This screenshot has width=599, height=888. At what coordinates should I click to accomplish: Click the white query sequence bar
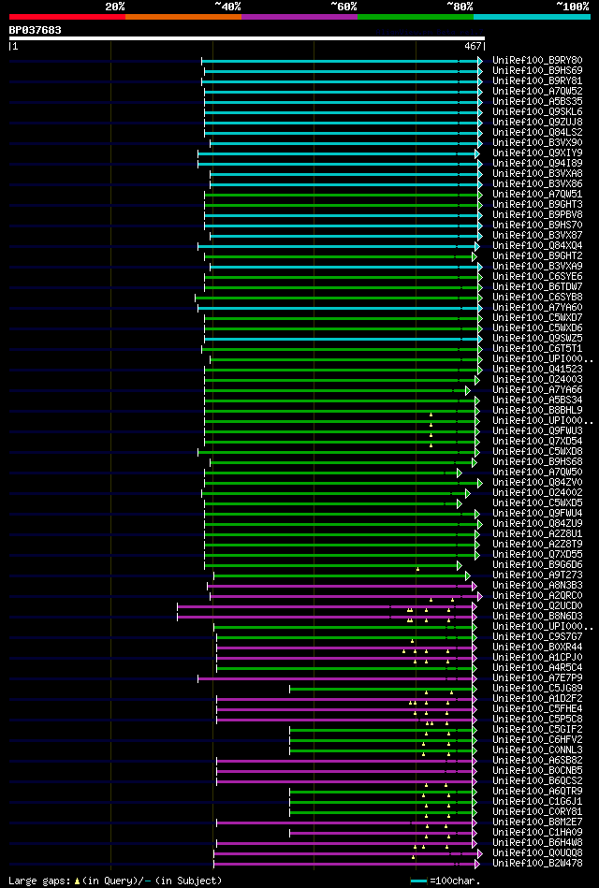tap(246, 38)
